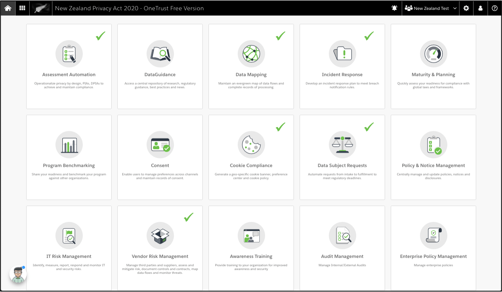The width and height of the screenshot is (502, 292).
Task: Click the Data Mapping globe icon
Action: [x=251, y=53]
